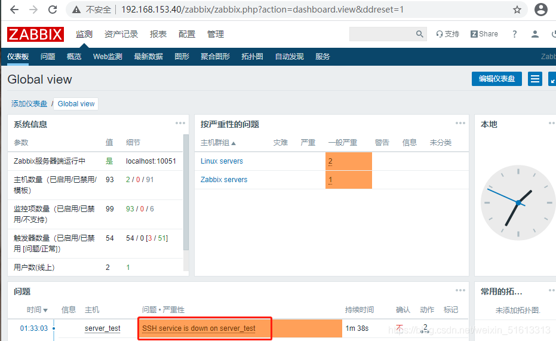Open the Configuration menu
This screenshot has width=556, height=341.
coord(187,34)
